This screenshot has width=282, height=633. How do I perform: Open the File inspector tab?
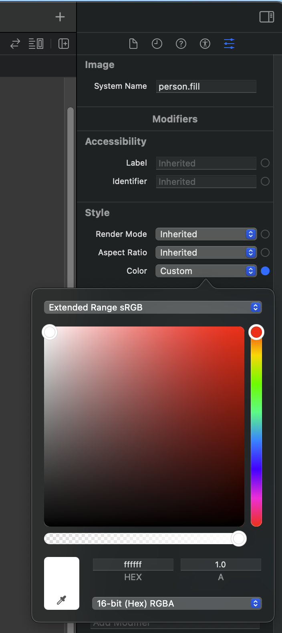point(133,44)
